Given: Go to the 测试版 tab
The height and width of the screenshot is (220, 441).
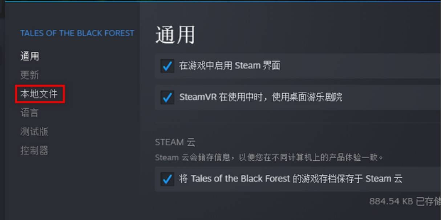Looking at the screenshot, I should [35, 132].
